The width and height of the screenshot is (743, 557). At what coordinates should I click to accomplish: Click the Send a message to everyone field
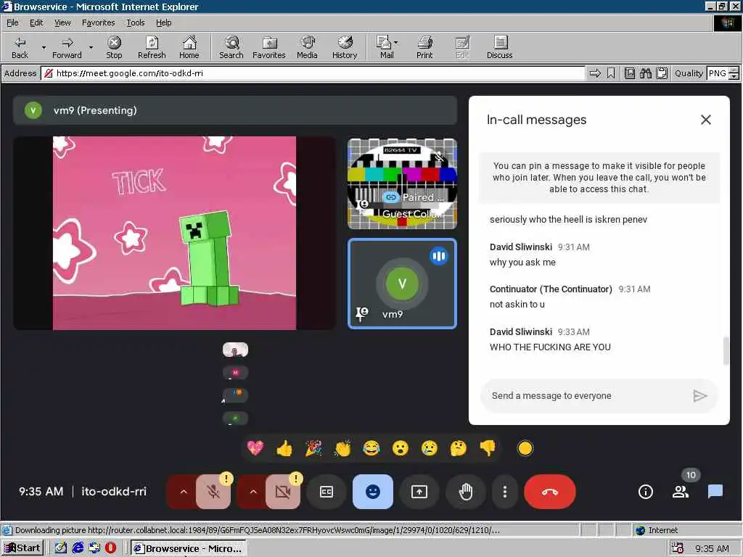[x=588, y=396]
